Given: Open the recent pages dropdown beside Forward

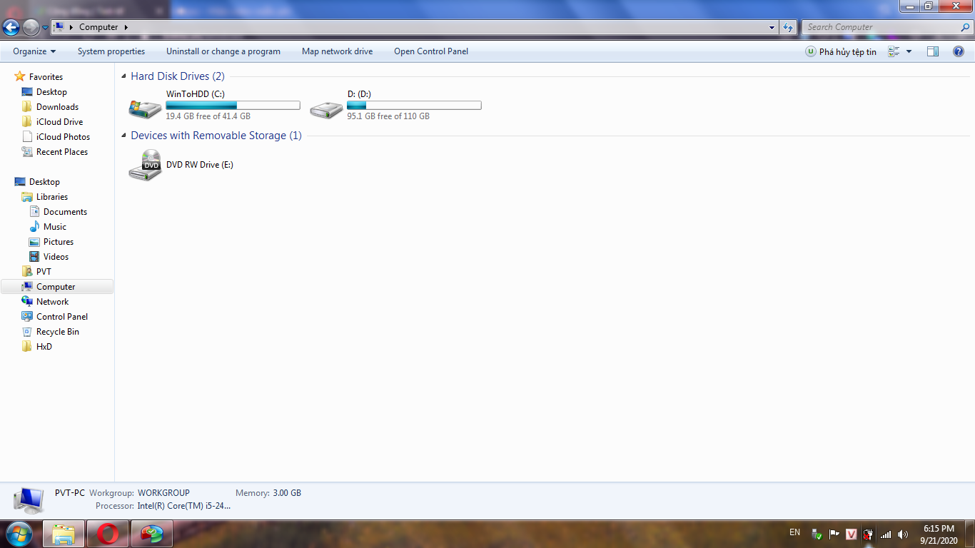Looking at the screenshot, I should point(46,28).
